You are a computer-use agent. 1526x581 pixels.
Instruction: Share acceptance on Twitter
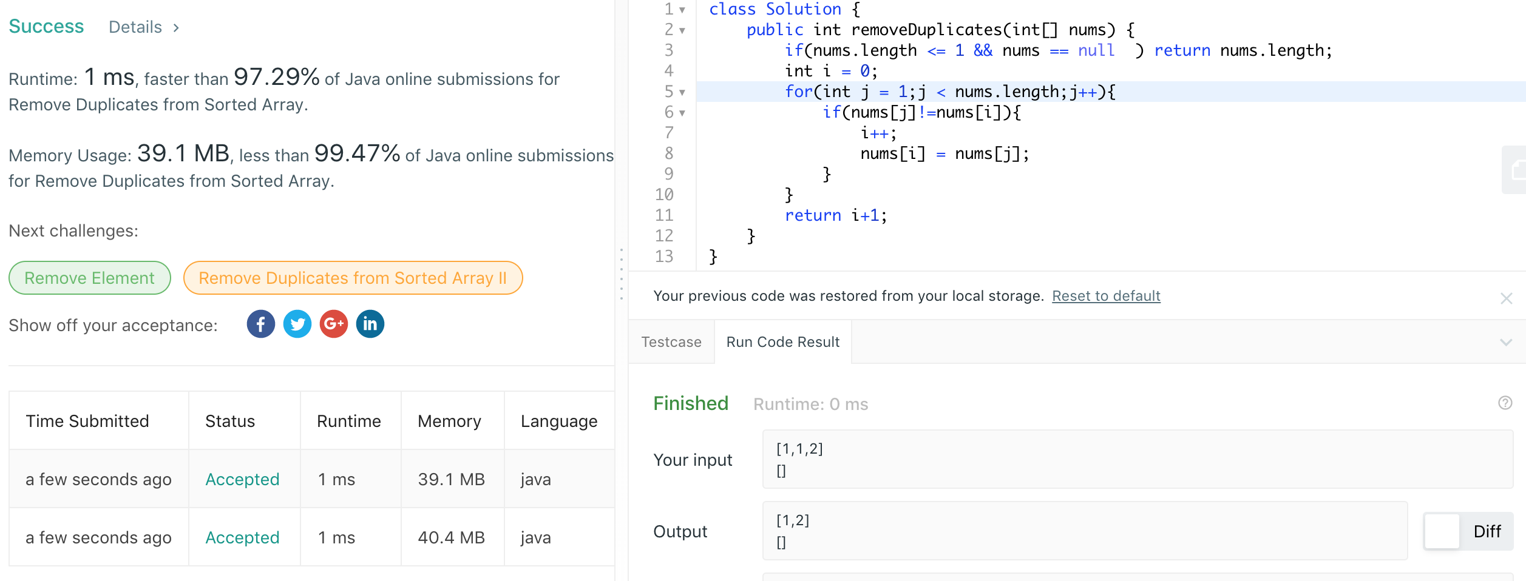tap(297, 324)
